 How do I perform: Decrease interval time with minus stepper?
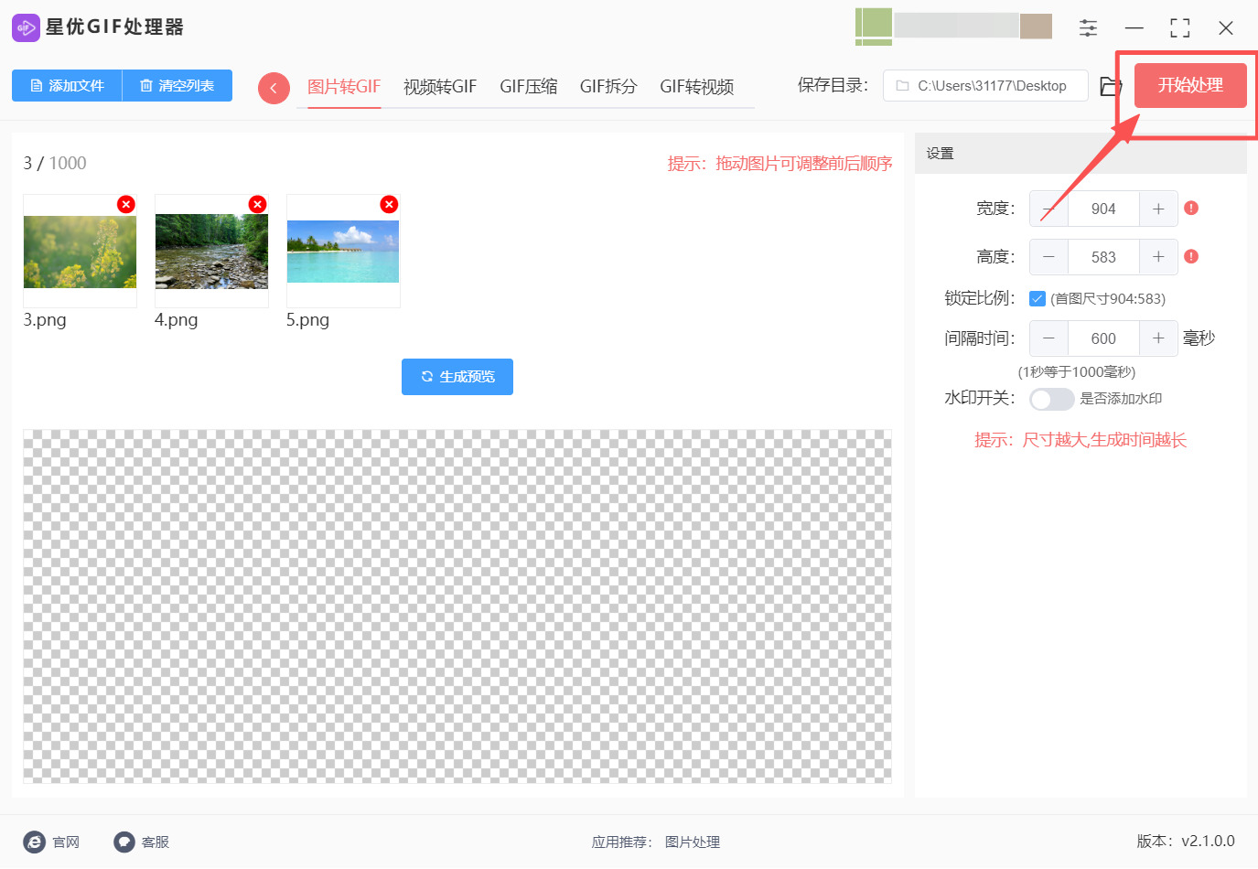click(x=1048, y=338)
